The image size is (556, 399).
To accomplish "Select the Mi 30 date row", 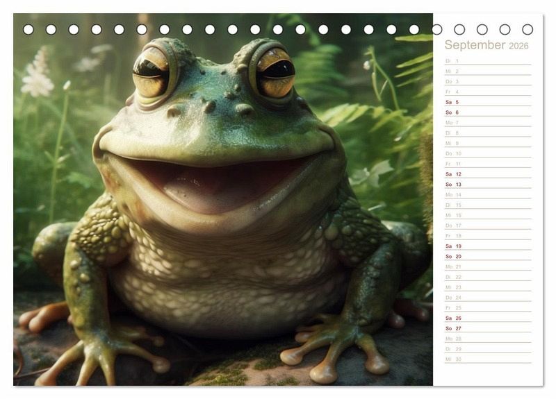I will 488,359.
